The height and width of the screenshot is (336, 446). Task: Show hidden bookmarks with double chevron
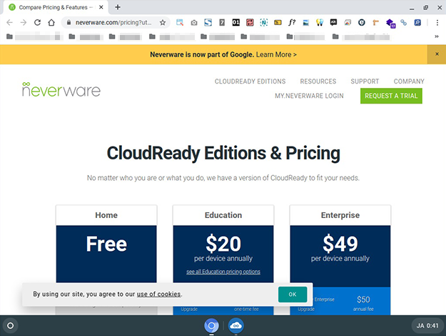[x=437, y=36]
